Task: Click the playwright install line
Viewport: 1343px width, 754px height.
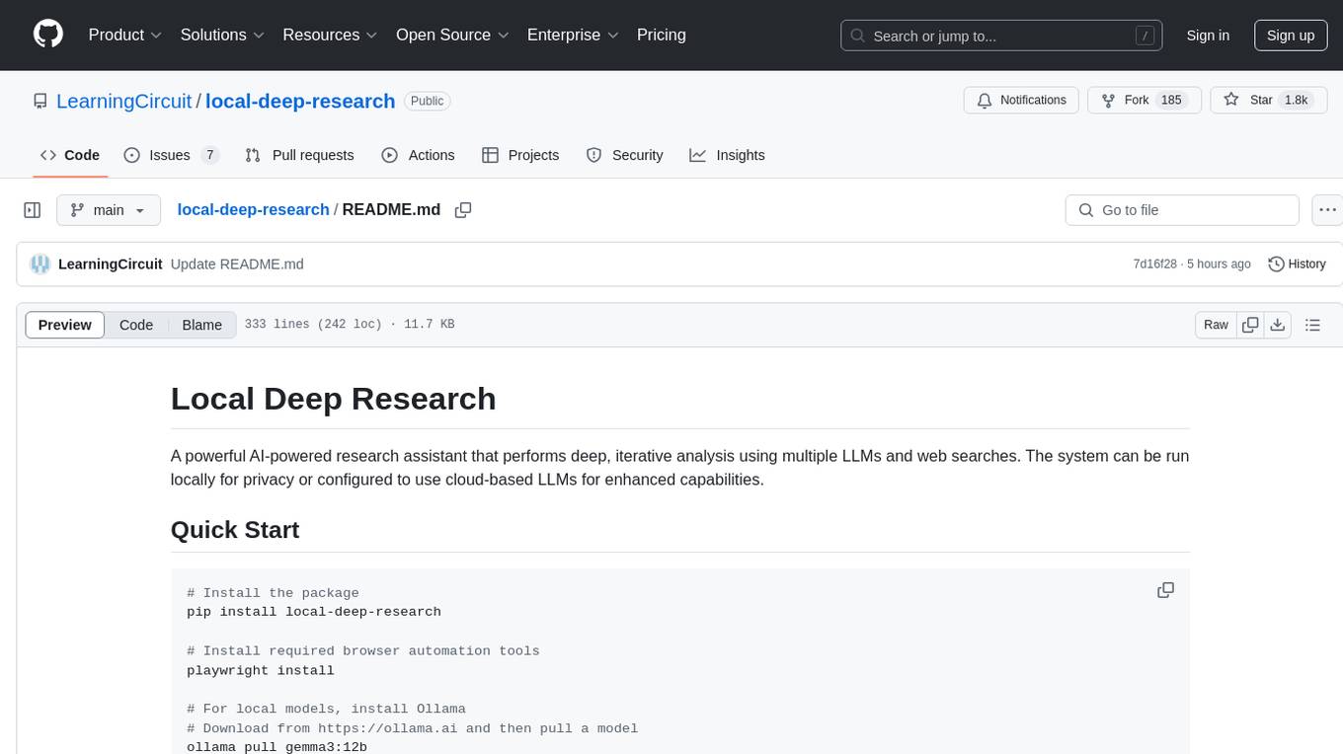Action: 261,670
